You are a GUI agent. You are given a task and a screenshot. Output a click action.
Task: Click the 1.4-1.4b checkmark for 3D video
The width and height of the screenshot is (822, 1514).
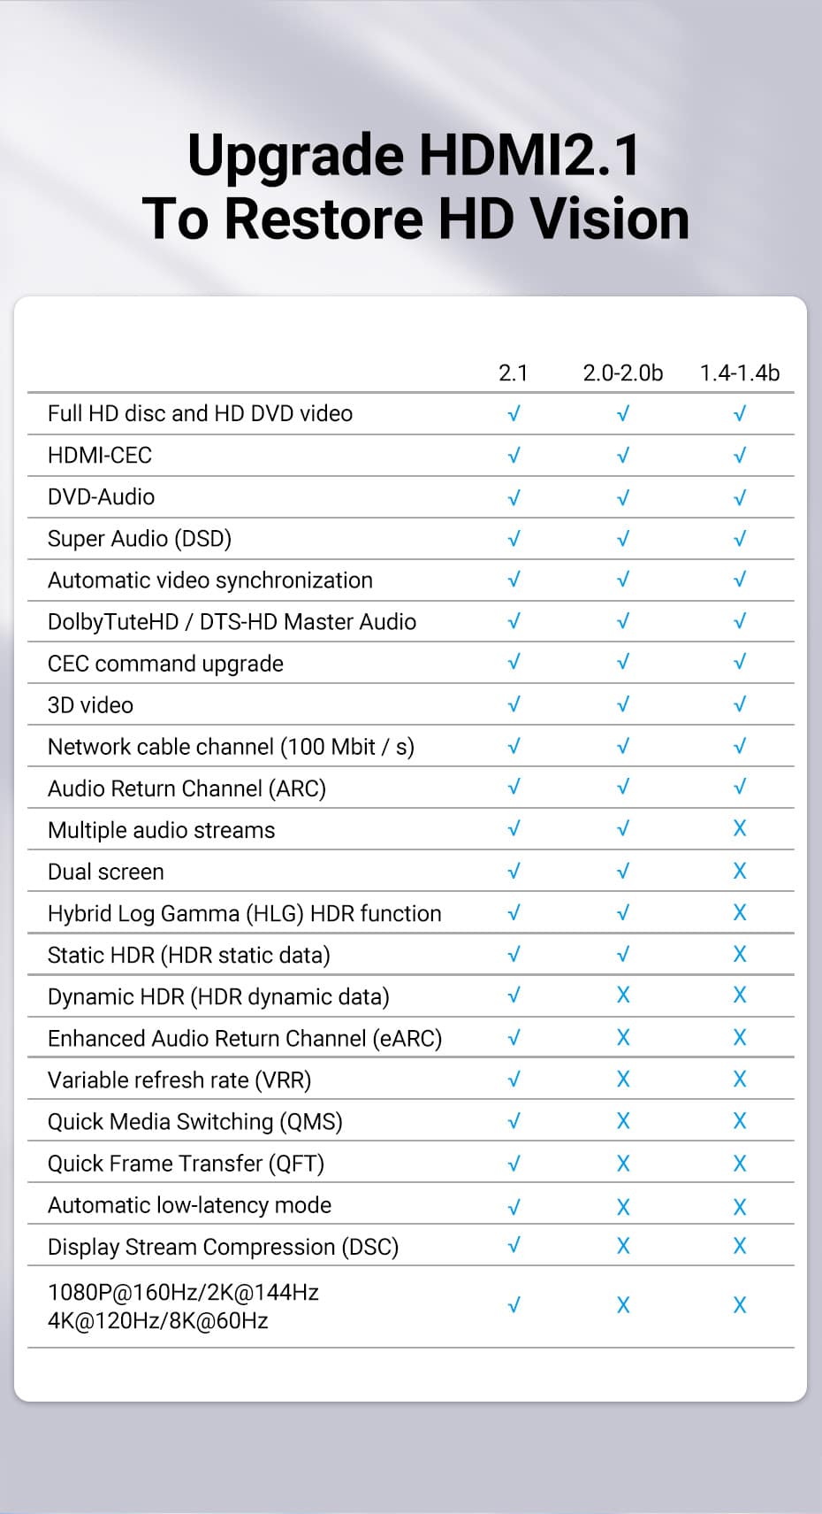(740, 704)
